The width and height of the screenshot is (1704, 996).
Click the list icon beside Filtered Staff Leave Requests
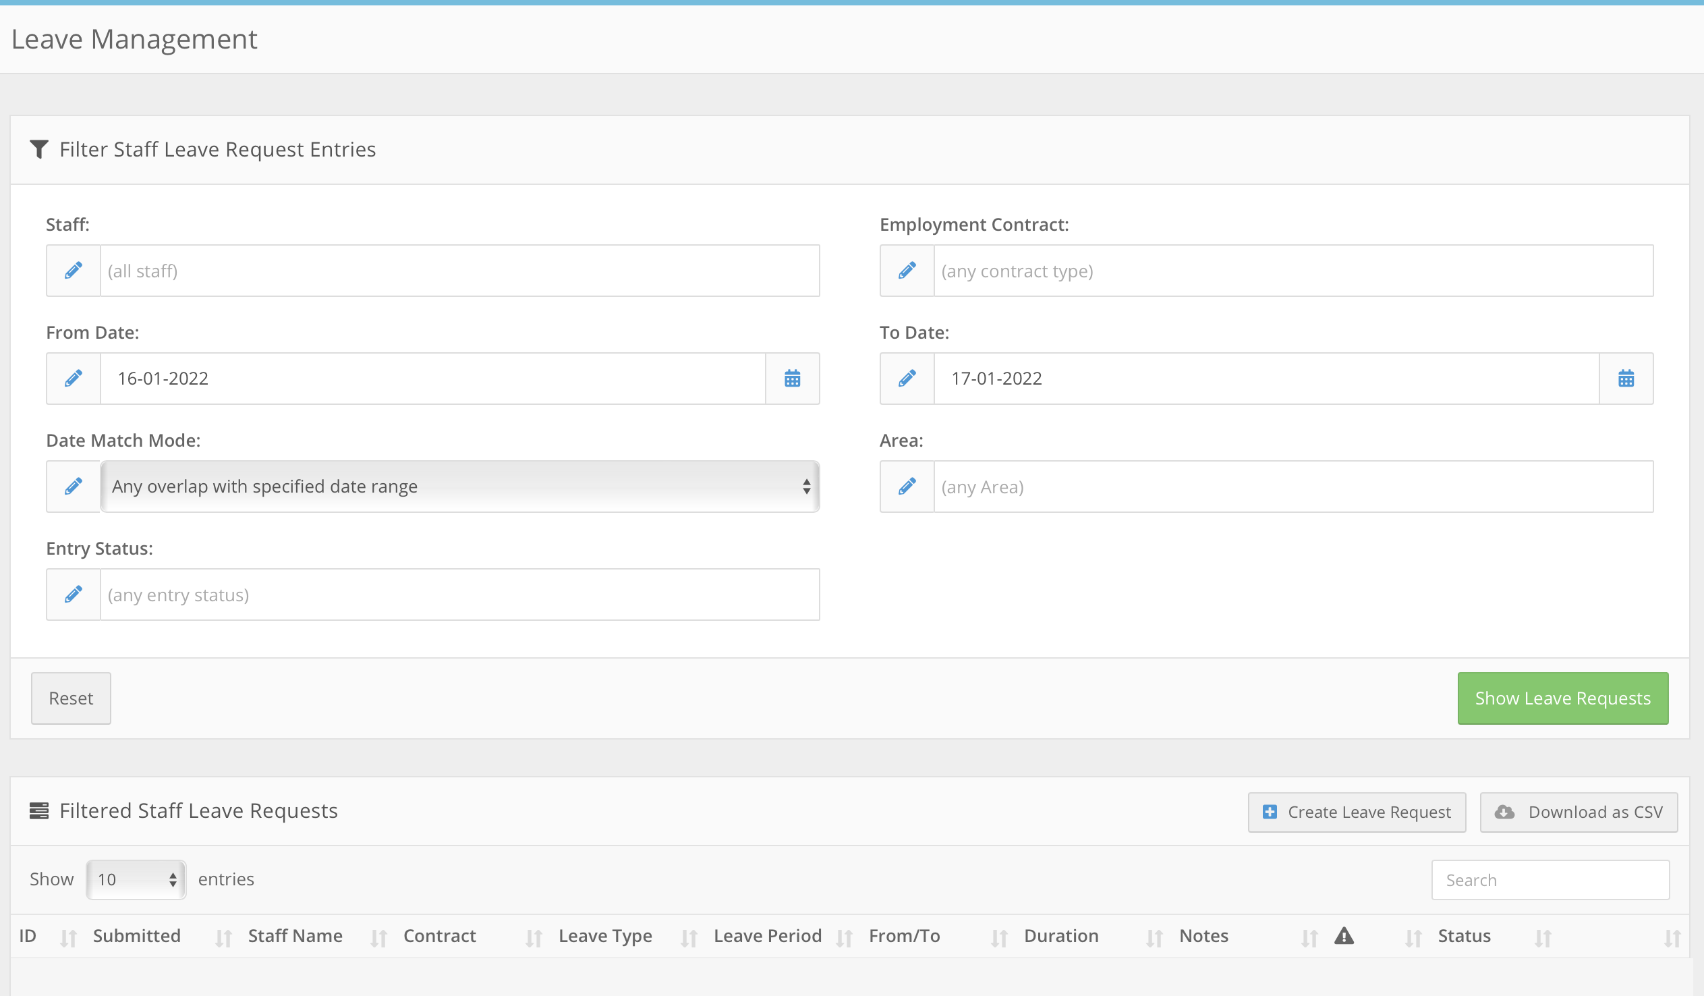[x=39, y=810]
